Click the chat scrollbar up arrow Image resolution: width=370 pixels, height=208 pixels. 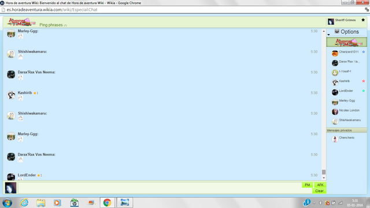[x=324, y=31]
